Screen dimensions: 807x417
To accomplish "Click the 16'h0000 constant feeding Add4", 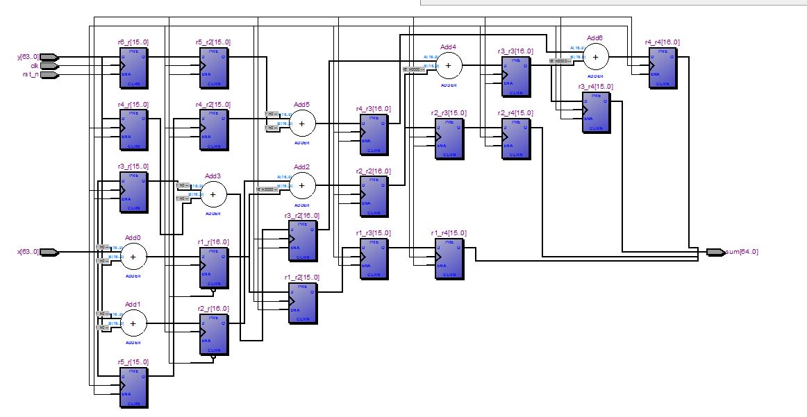I will (x=415, y=69).
